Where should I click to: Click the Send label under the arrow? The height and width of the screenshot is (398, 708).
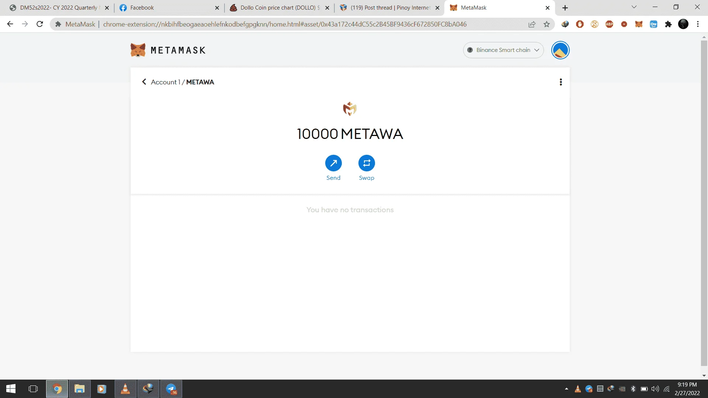pyautogui.click(x=333, y=178)
